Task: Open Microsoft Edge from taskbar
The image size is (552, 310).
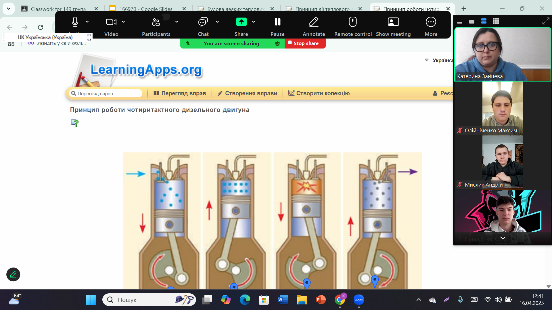Action: click(x=245, y=300)
